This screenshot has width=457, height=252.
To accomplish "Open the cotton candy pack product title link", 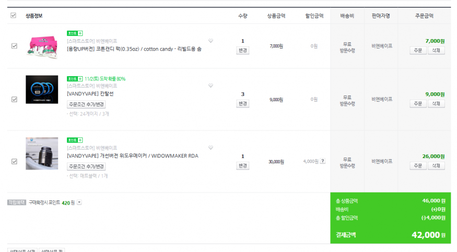I will (x=134, y=49).
